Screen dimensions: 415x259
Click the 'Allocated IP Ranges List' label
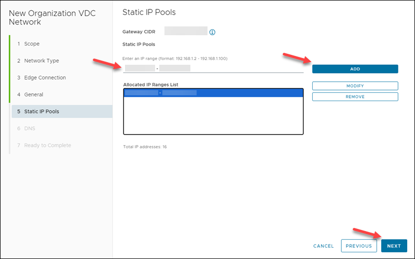pyautogui.click(x=150, y=84)
